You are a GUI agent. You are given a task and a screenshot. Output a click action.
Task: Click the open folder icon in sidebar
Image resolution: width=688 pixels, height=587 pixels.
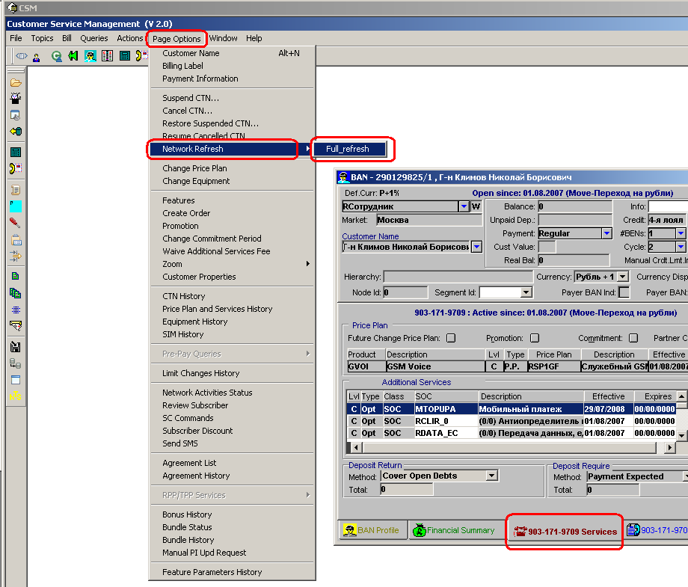click(16, 82)
